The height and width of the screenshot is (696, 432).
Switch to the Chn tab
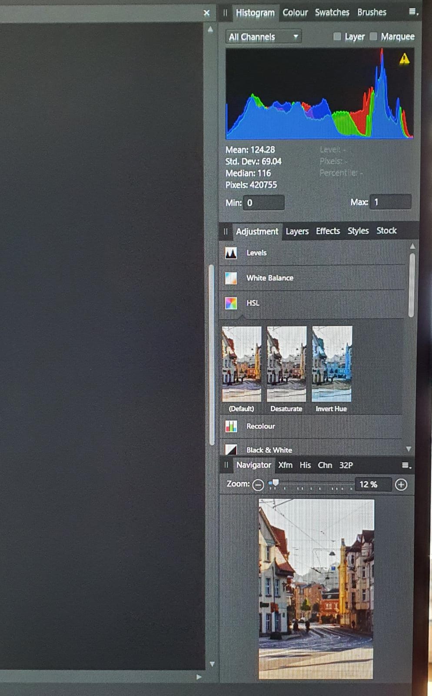(x=325, y=465)
